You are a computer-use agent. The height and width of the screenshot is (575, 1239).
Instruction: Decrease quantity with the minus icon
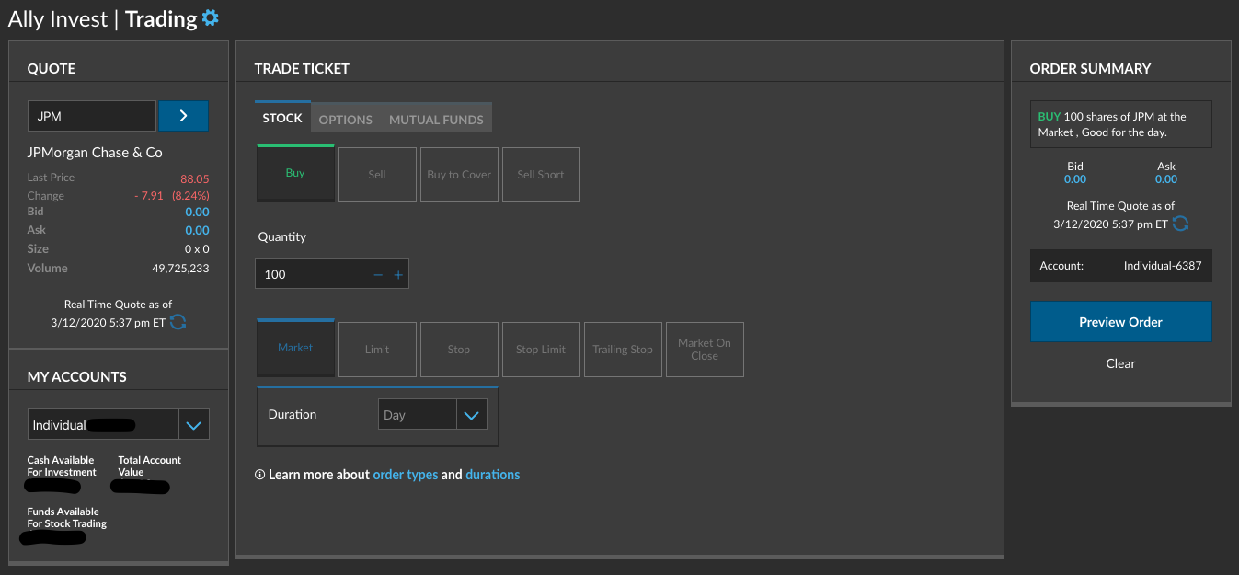378,274
